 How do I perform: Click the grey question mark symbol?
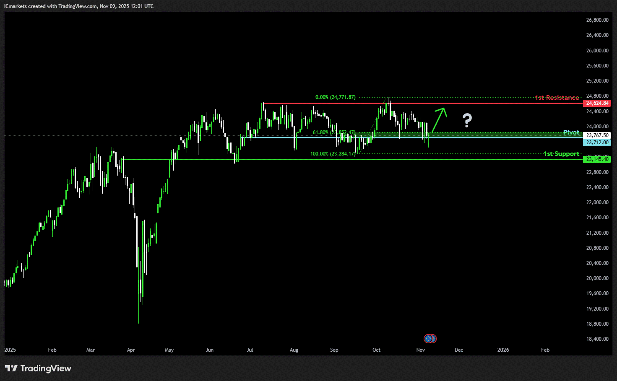467,120
